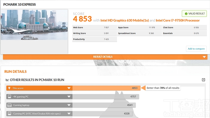Select the This score row label
The image size is (210, 118).
(x=18, y=88)
